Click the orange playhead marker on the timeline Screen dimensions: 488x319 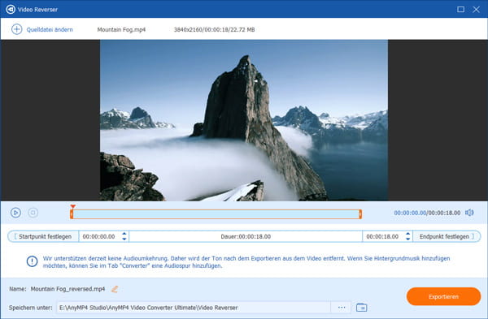point(73,206)
